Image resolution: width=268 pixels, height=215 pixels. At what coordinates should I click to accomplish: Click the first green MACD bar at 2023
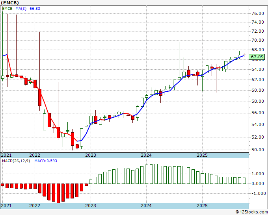point(91,182)
